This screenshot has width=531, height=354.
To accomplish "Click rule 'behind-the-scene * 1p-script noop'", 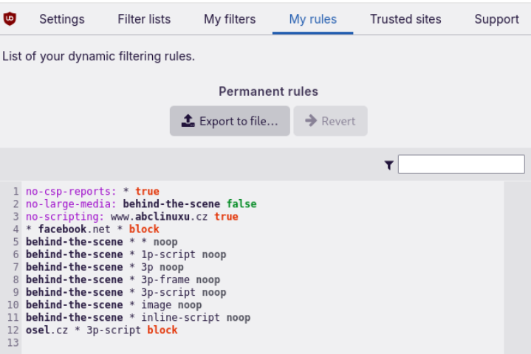I will pyautogui.click(x=126, y=254).
